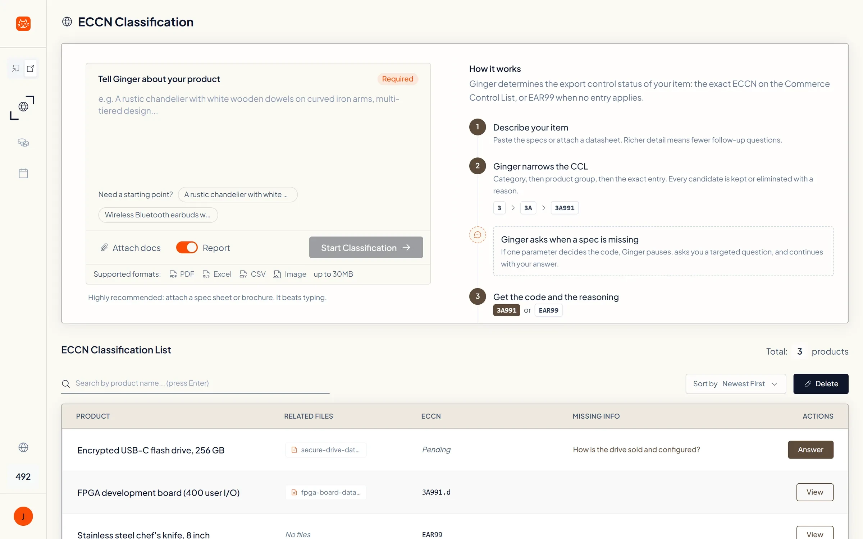Screen dimensions: 863x539
Task: Open the user avatar J
Action: pyautogui.click(x=23, y=516)
